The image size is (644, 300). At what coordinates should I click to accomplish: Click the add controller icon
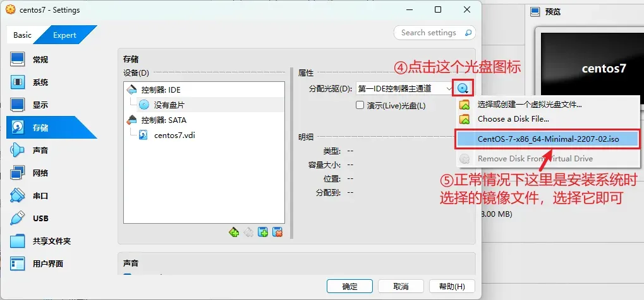[234, 233]
